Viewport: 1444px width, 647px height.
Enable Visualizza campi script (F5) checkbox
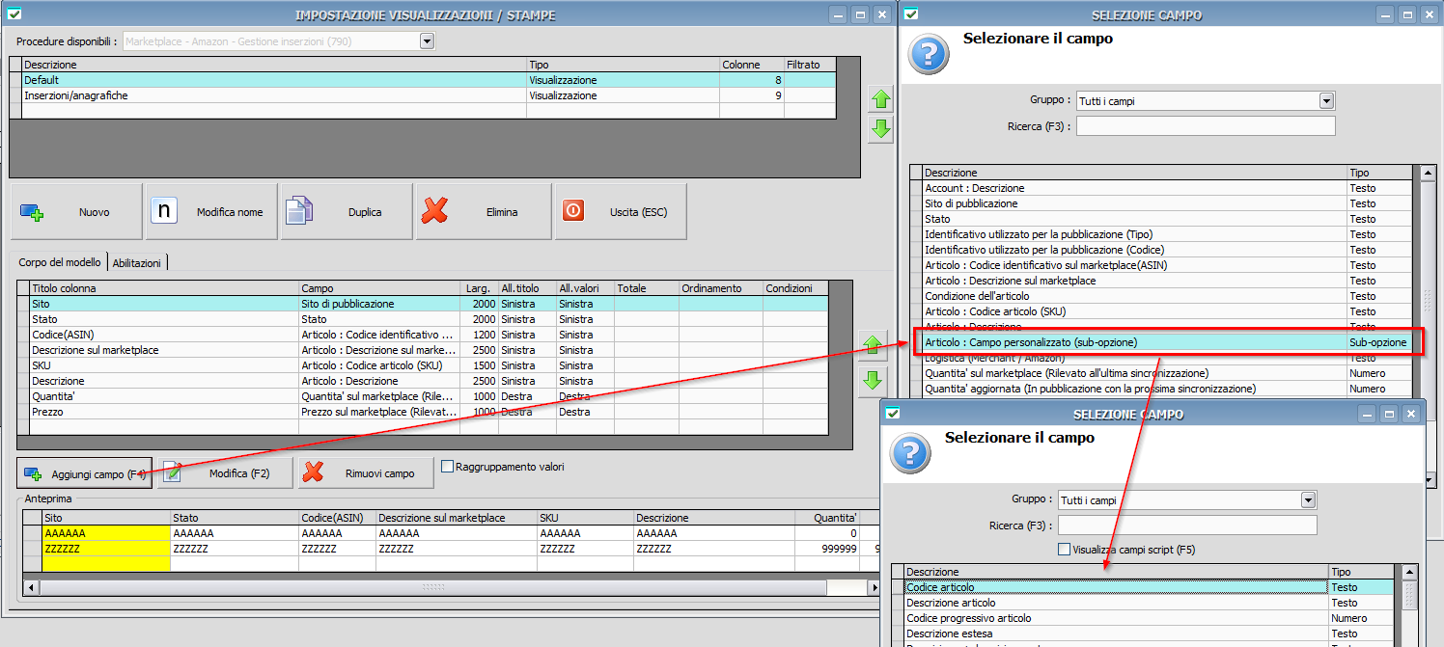1064,550
